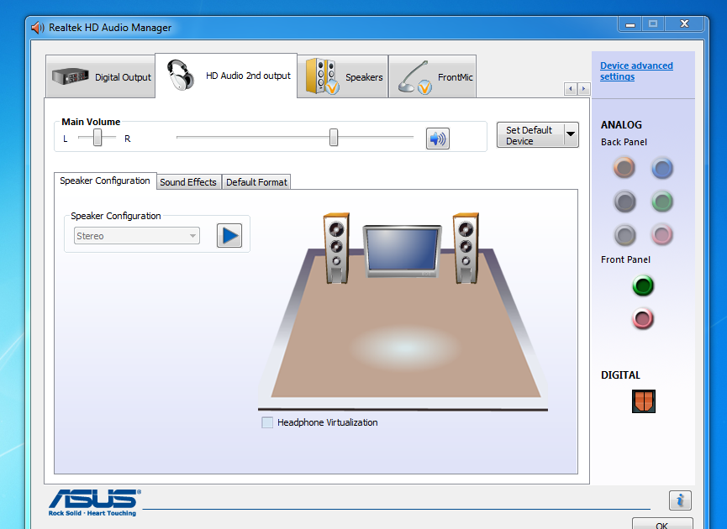This screenshot has width=727, height=529.
Task: Click the pink back panel jack
Action: 662,235
